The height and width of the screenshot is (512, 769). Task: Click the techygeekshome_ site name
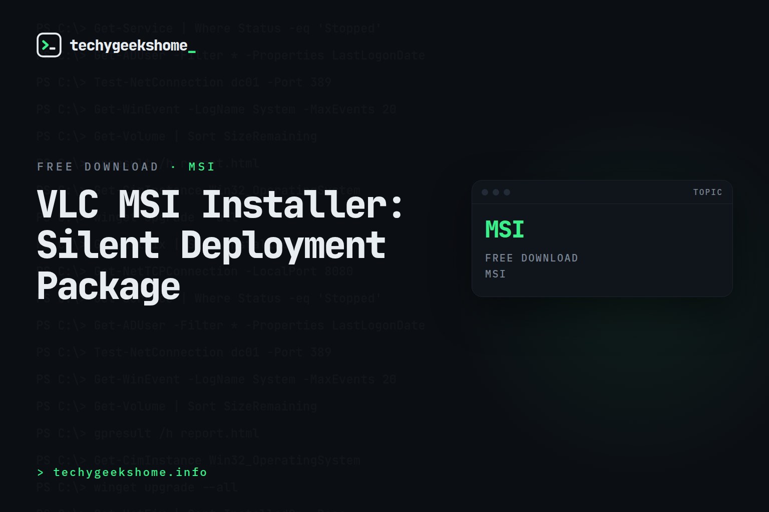point(133,45)
